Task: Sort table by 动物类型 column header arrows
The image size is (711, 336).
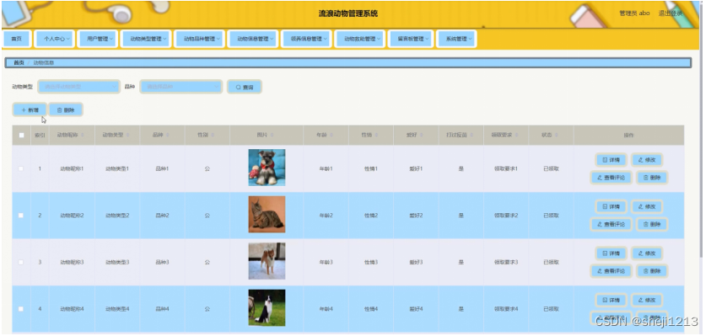Action: 128,136
